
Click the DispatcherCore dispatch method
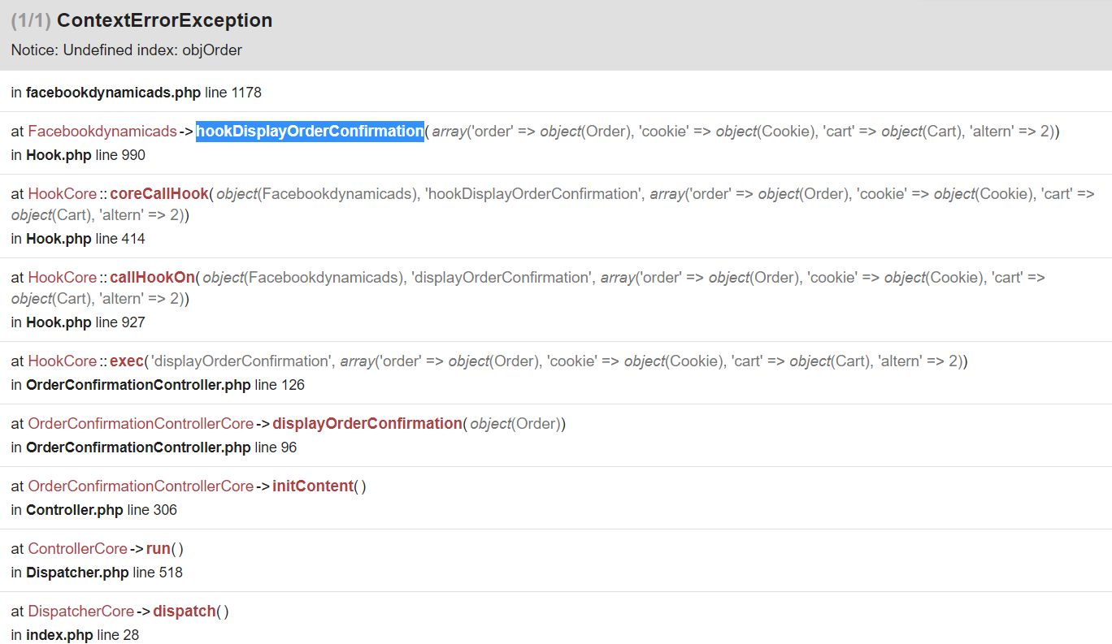click(185, 612)
